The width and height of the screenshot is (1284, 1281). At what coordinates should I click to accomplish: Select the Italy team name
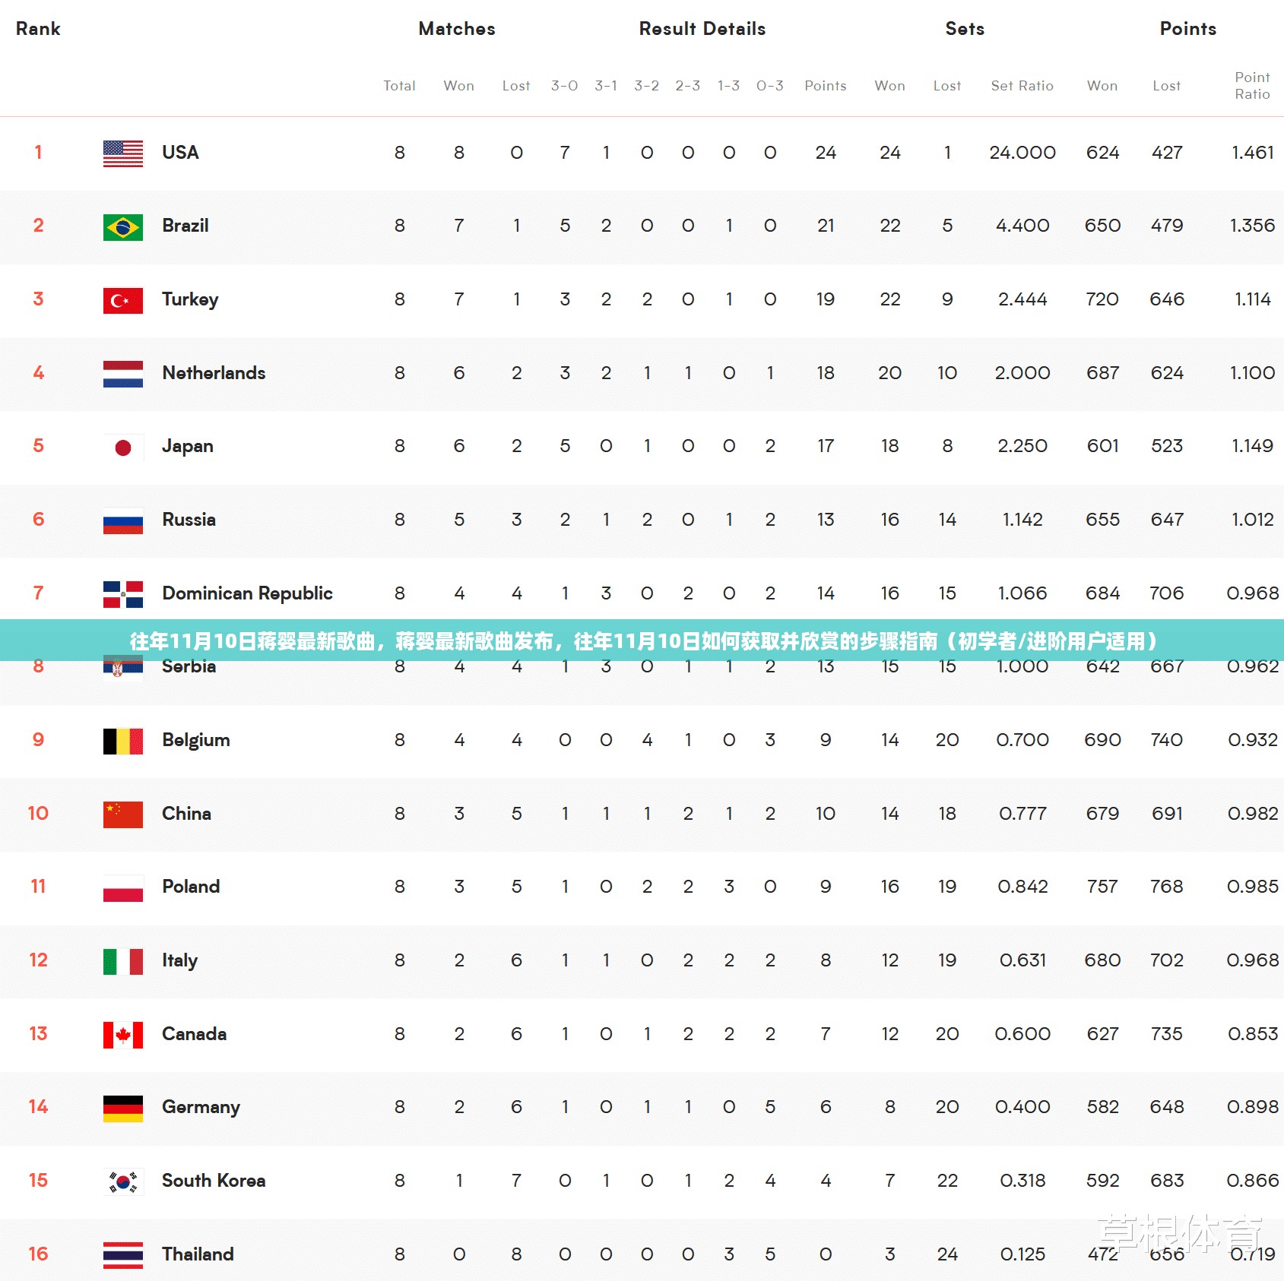coord(179,960)
